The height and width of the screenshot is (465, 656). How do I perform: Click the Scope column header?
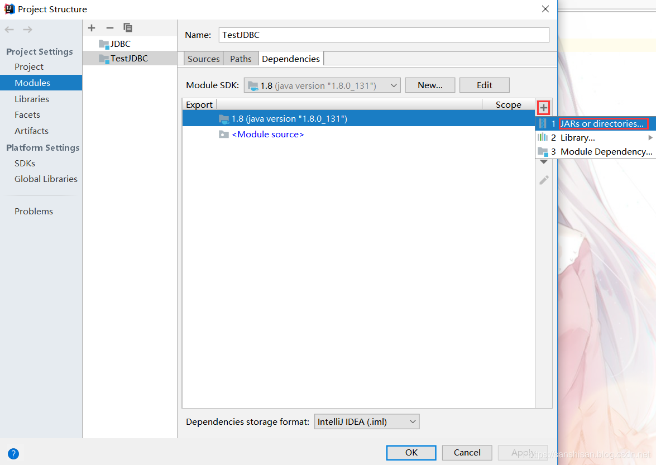[508, 104]
